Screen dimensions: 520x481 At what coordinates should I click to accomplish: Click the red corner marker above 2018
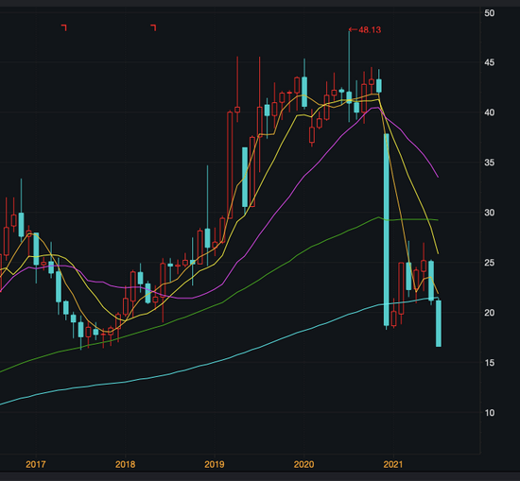click(x=153, y=27)
